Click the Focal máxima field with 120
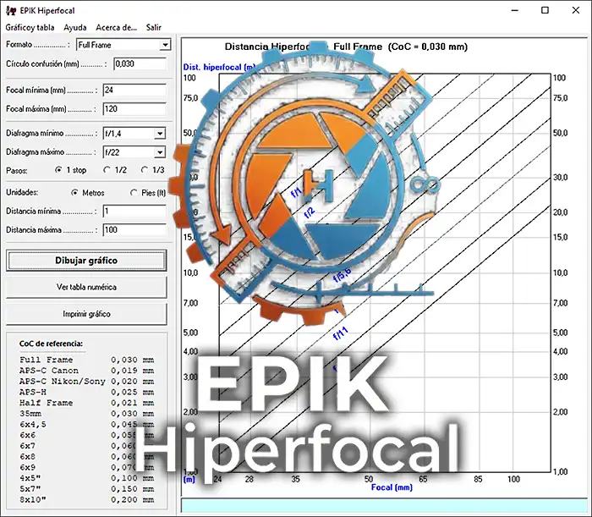This screenshot has height=517, width=592. tap(134, 109)
